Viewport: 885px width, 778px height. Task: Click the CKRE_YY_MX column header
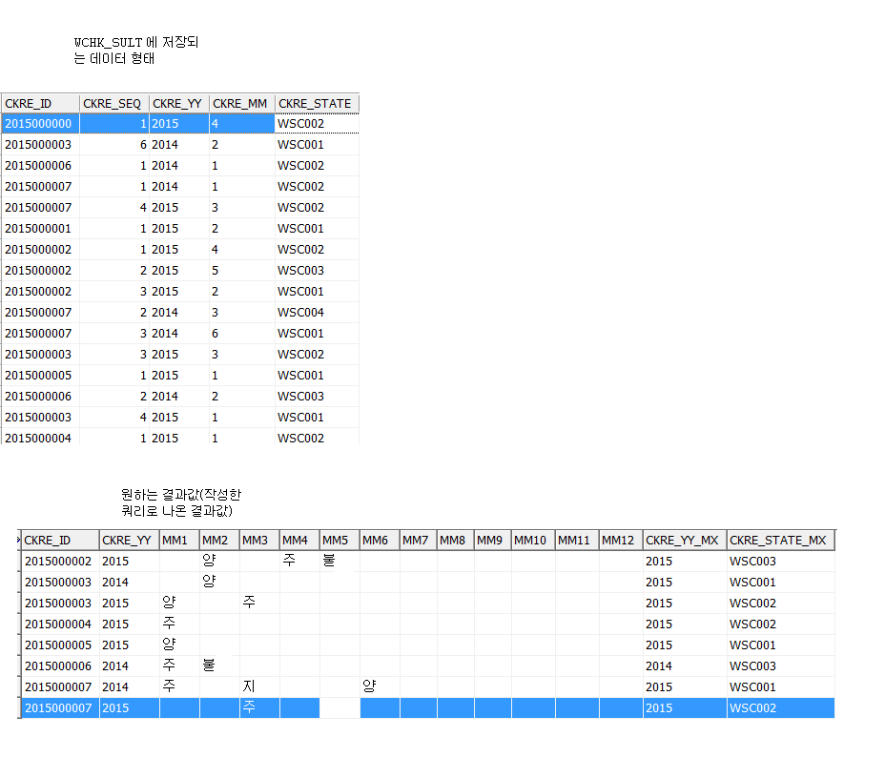684,541
